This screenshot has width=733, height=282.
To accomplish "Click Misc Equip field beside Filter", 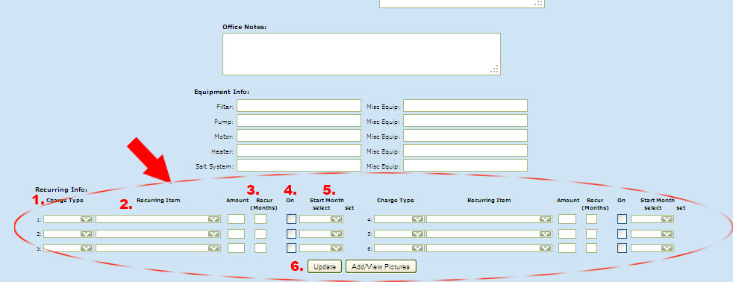I will point(465,105).
